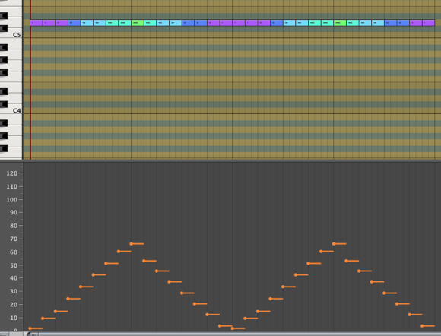Click the 70 velocity scale label
Screen dimensions: 441x336
point(14,239)
